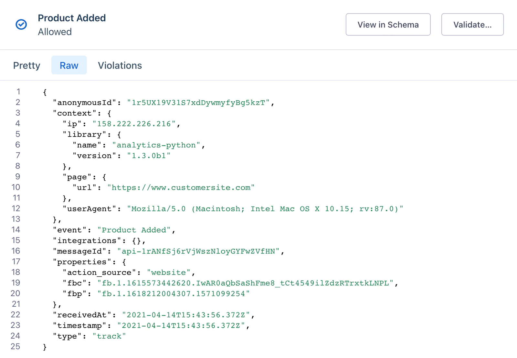Click the View in Schema button
This screenshot has height=358, width=517.
pos(388,25)
